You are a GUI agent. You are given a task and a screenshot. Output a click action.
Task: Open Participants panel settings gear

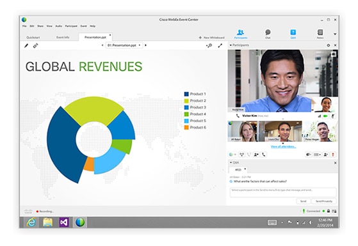pyautogui.click(x=329, y=45)
